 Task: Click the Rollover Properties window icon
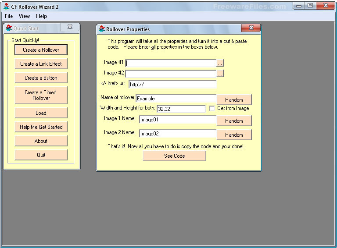[102, 29]
